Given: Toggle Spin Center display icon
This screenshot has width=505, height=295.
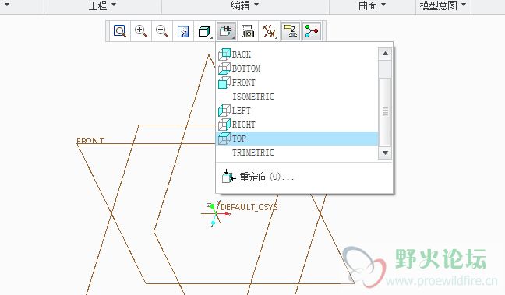Looking at the screenshot, I should click(312, 31).
